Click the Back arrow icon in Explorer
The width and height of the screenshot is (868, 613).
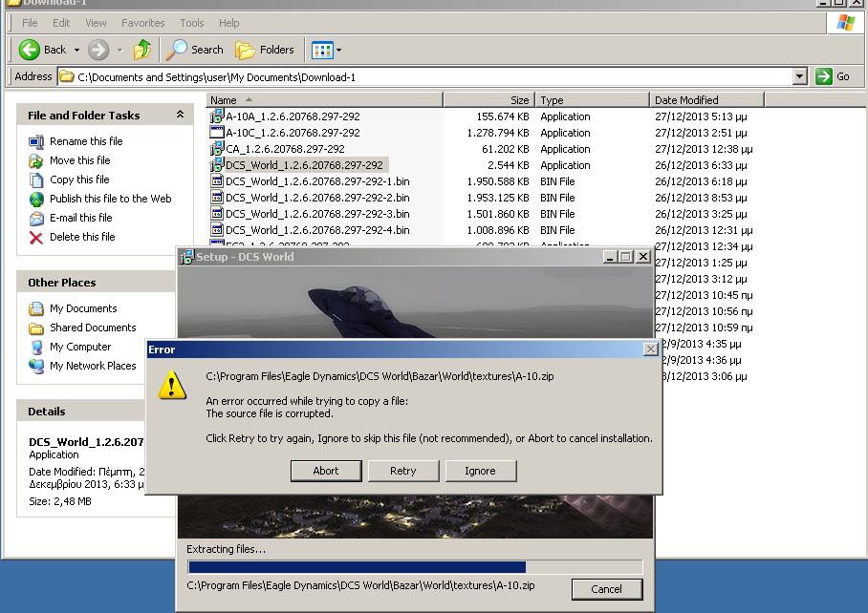(29, 50)
